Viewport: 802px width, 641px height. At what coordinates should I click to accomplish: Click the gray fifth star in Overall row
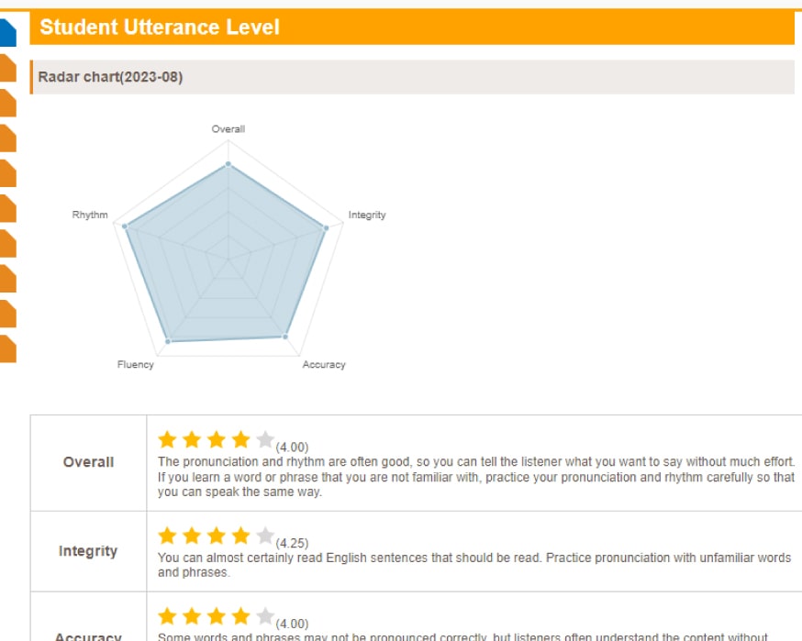click(265, 439)
